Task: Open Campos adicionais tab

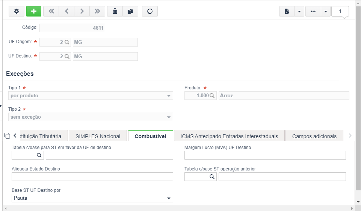Action: point(314,136)
